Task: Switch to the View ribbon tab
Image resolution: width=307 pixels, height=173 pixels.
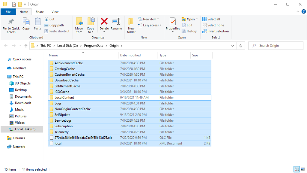Action: click(55, 11)
